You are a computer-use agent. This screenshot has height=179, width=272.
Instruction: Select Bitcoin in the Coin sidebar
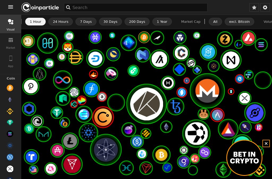coord(10,88)
